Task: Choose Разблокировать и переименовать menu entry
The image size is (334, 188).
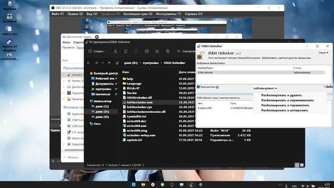Action: 288,100
